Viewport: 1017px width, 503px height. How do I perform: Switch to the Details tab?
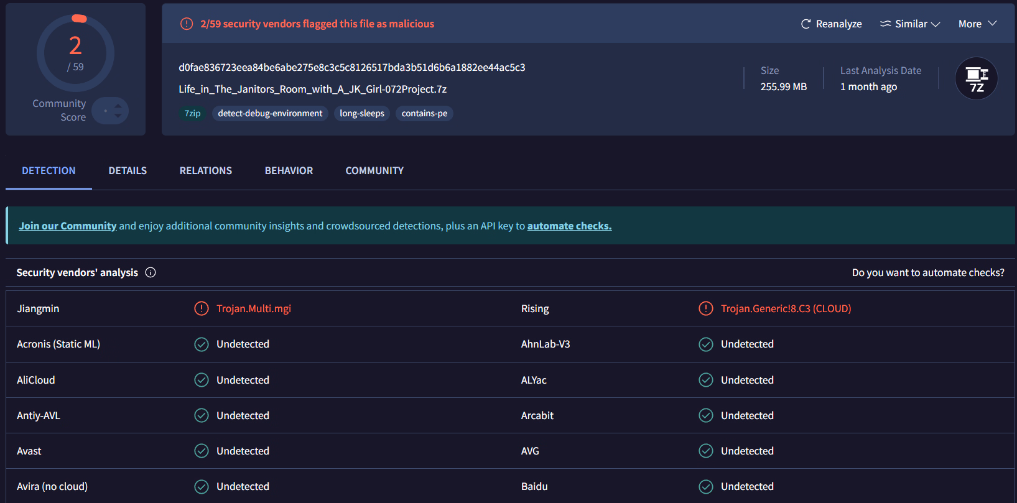pyautogui.click(x=128, y=170)
